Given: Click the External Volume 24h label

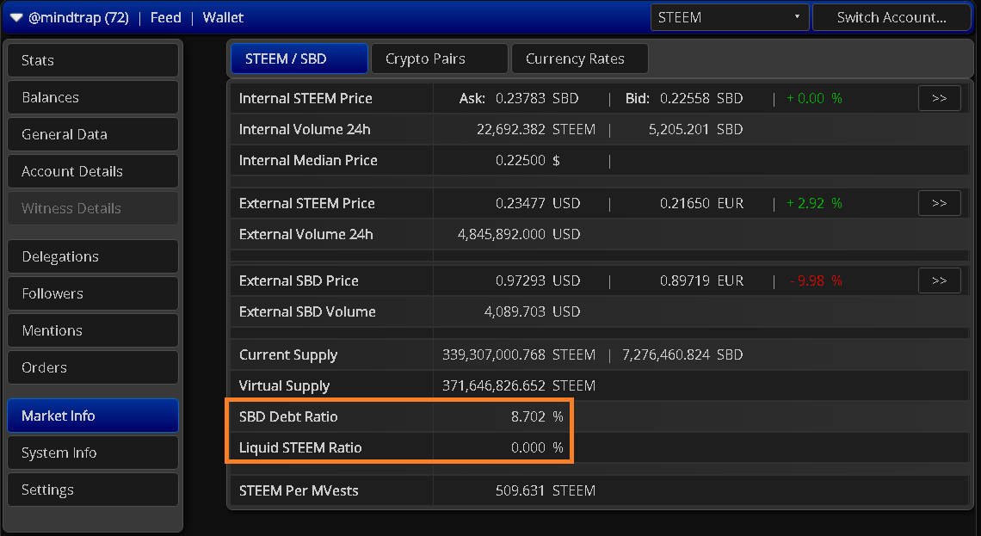Looking at the screenshot, I should point(306,235).
